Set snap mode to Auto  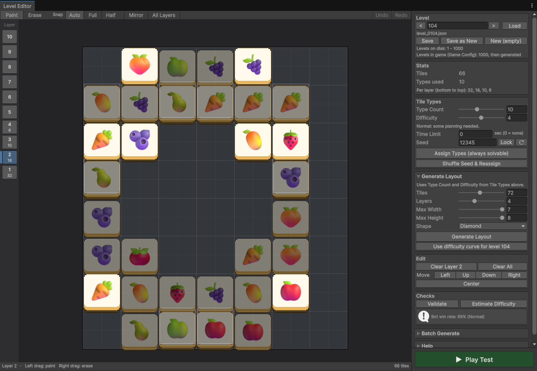(x=75, y=15)
